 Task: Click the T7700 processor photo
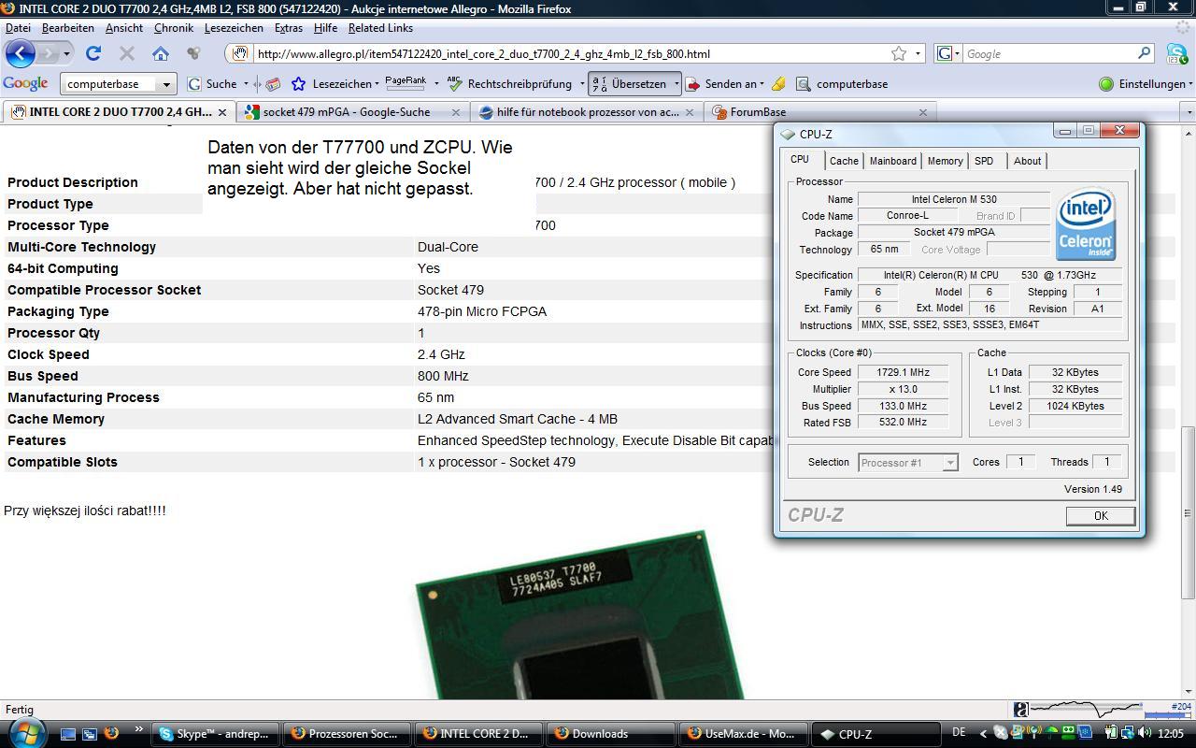[x=579, y=614]
